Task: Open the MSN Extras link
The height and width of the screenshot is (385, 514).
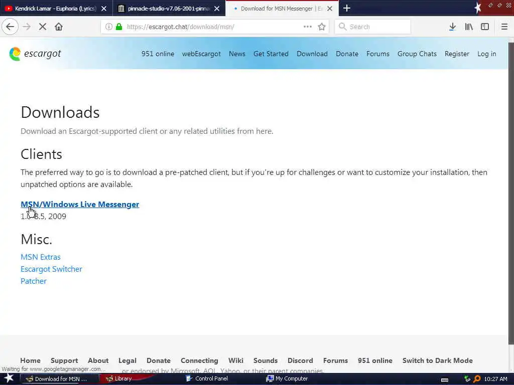Action: tap(41, 257)
